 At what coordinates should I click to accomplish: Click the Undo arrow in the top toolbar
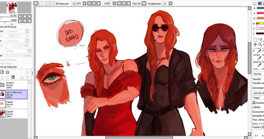36,3
